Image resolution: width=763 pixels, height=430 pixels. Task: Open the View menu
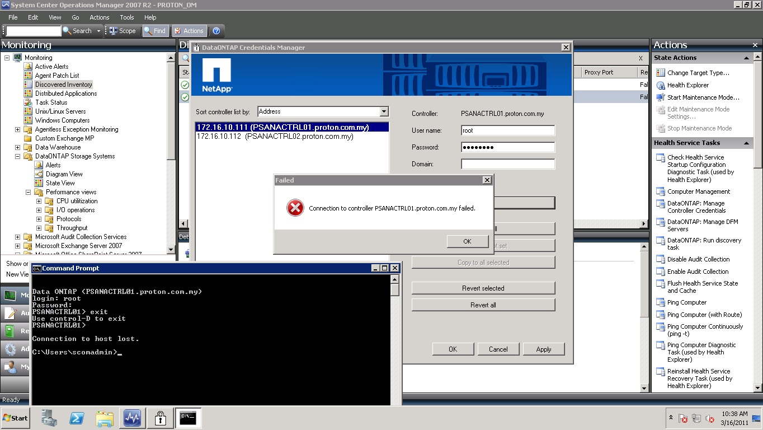tap(55, 17)
